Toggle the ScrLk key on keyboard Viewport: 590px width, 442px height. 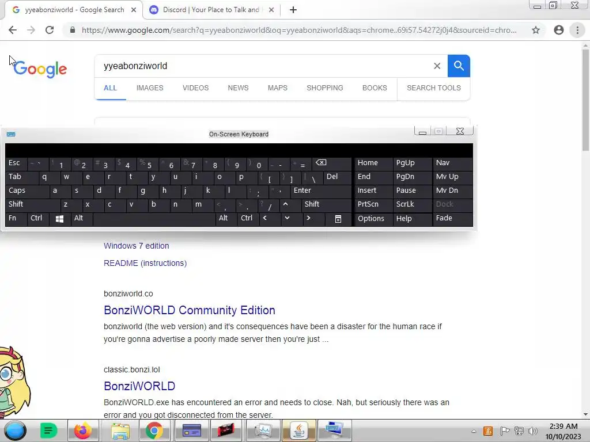click(x=412, y=204)
